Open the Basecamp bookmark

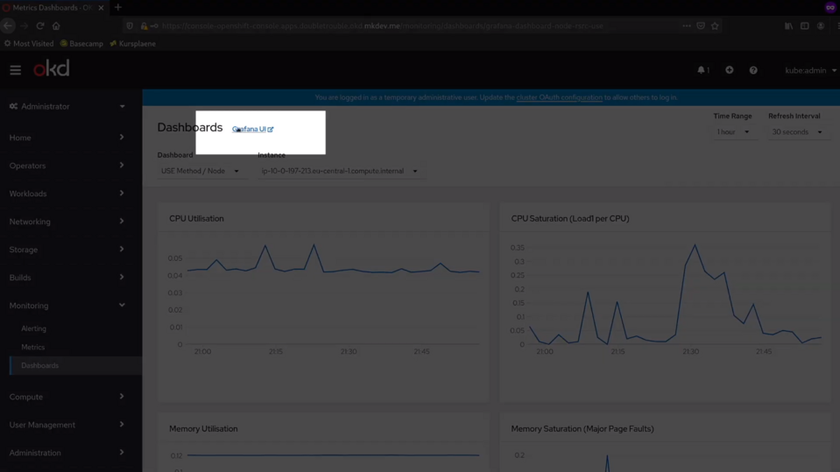pos(81,44)
